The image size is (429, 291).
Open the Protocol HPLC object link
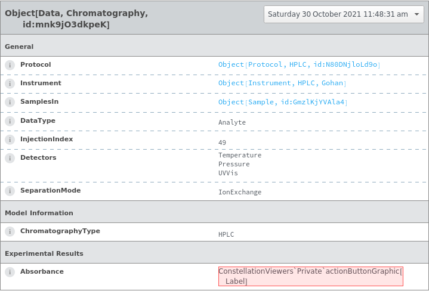click(299, 64)
